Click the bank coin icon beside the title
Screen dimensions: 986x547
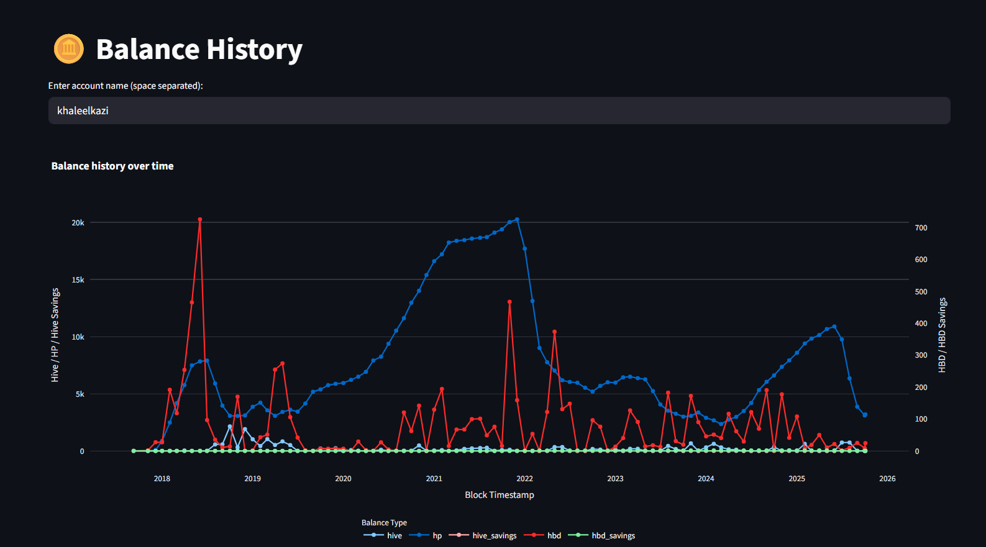[x=69, y=49]
